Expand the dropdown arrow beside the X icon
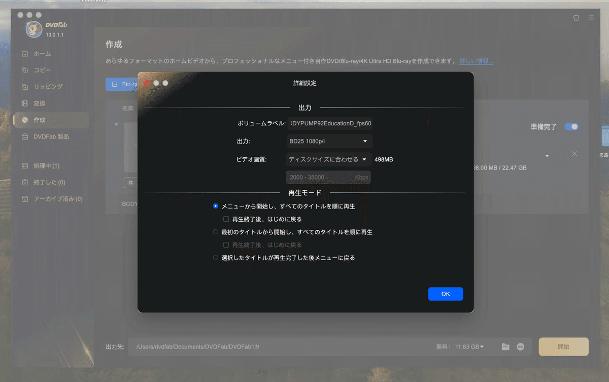 (547, 156)
